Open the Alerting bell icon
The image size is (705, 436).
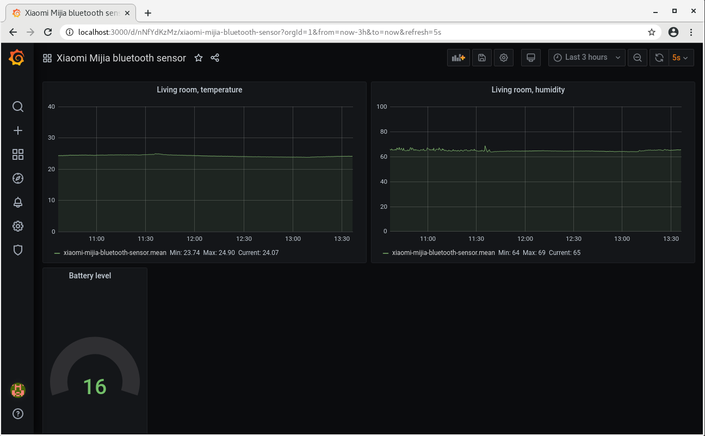18,202
